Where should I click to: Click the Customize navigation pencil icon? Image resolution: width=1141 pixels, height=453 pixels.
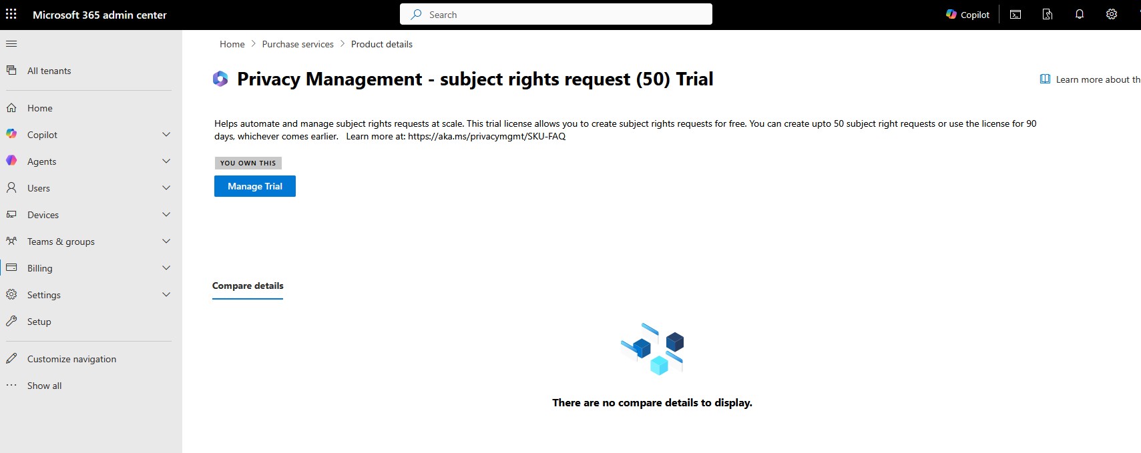click(x=11, y=358)
